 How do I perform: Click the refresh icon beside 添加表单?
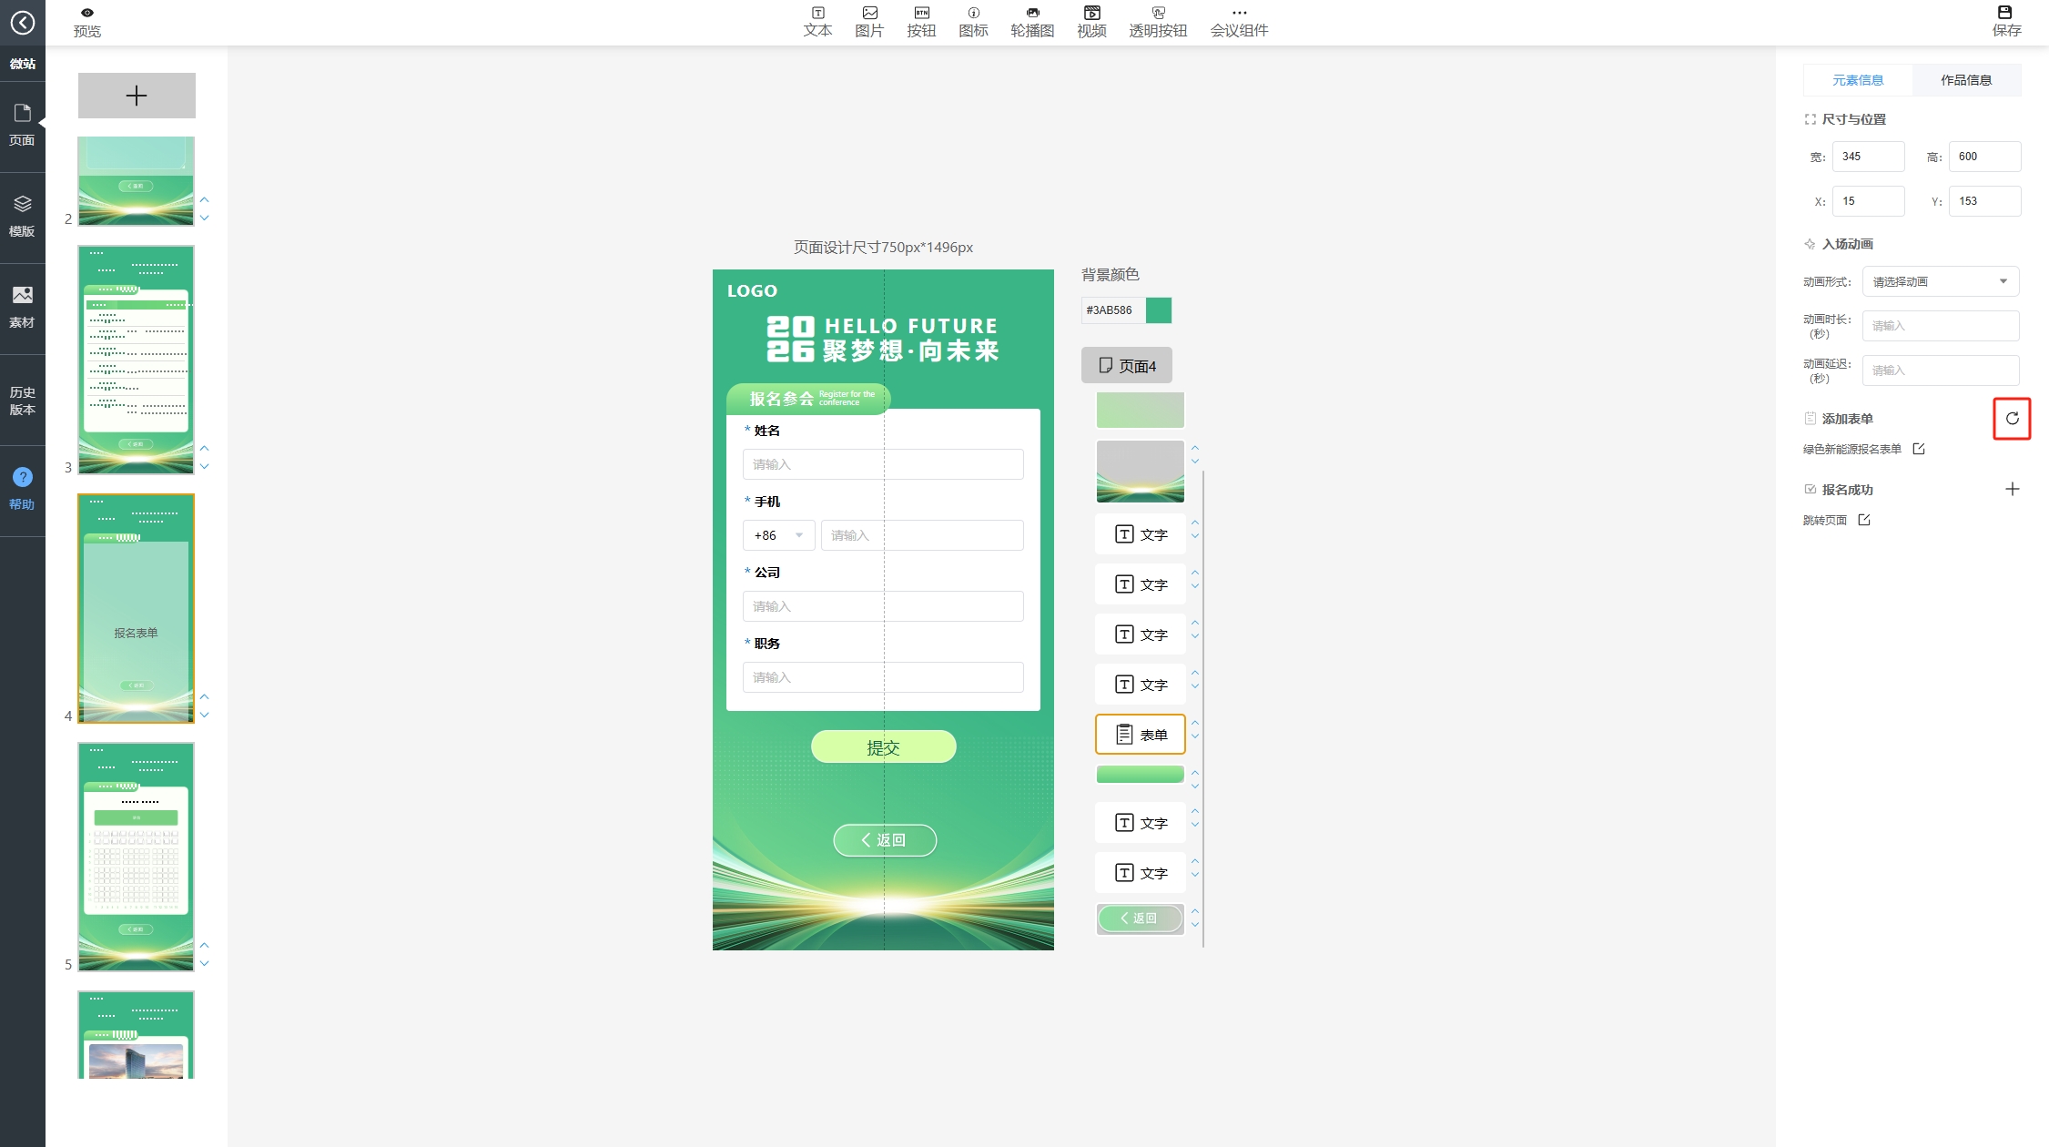(x=2012, y=419)
